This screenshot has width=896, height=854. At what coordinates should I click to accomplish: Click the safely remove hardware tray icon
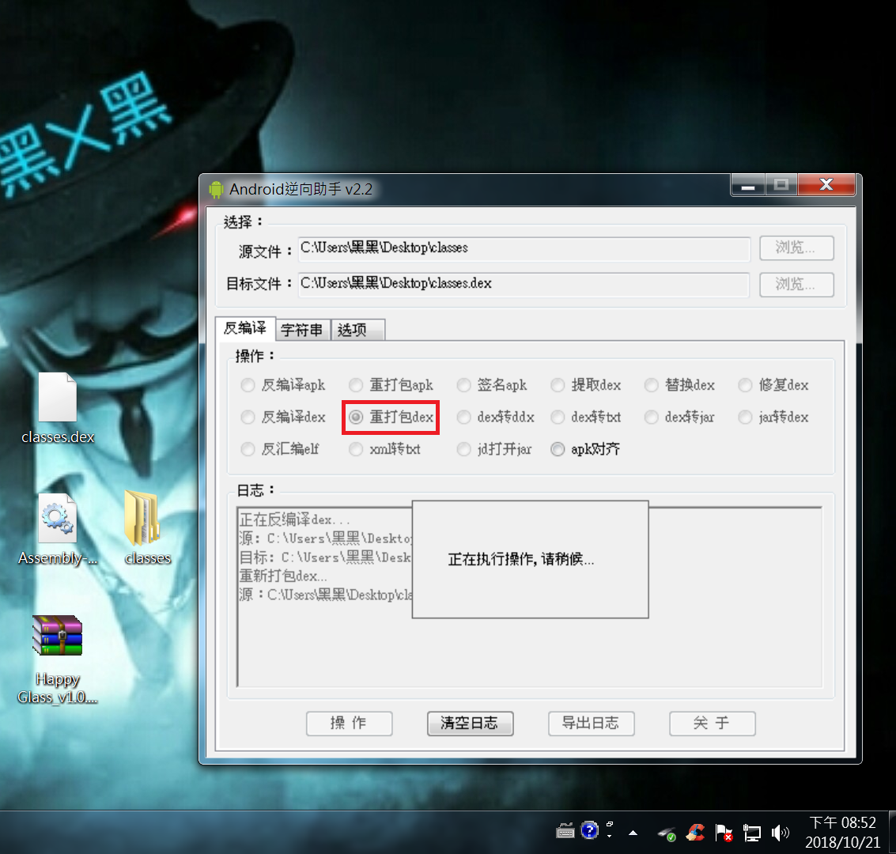click(667, 834)
